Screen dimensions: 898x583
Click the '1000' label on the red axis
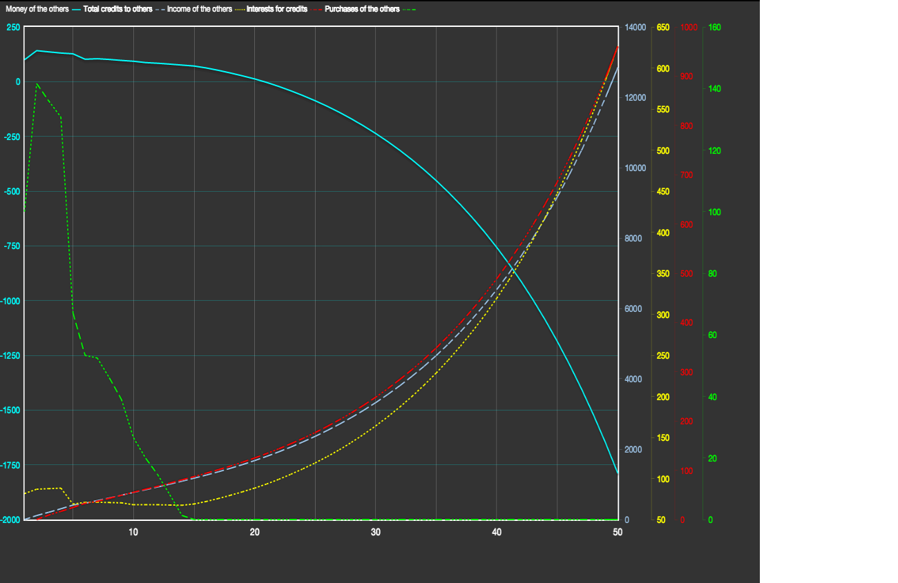pyautogui.click(x=689, y=27)
